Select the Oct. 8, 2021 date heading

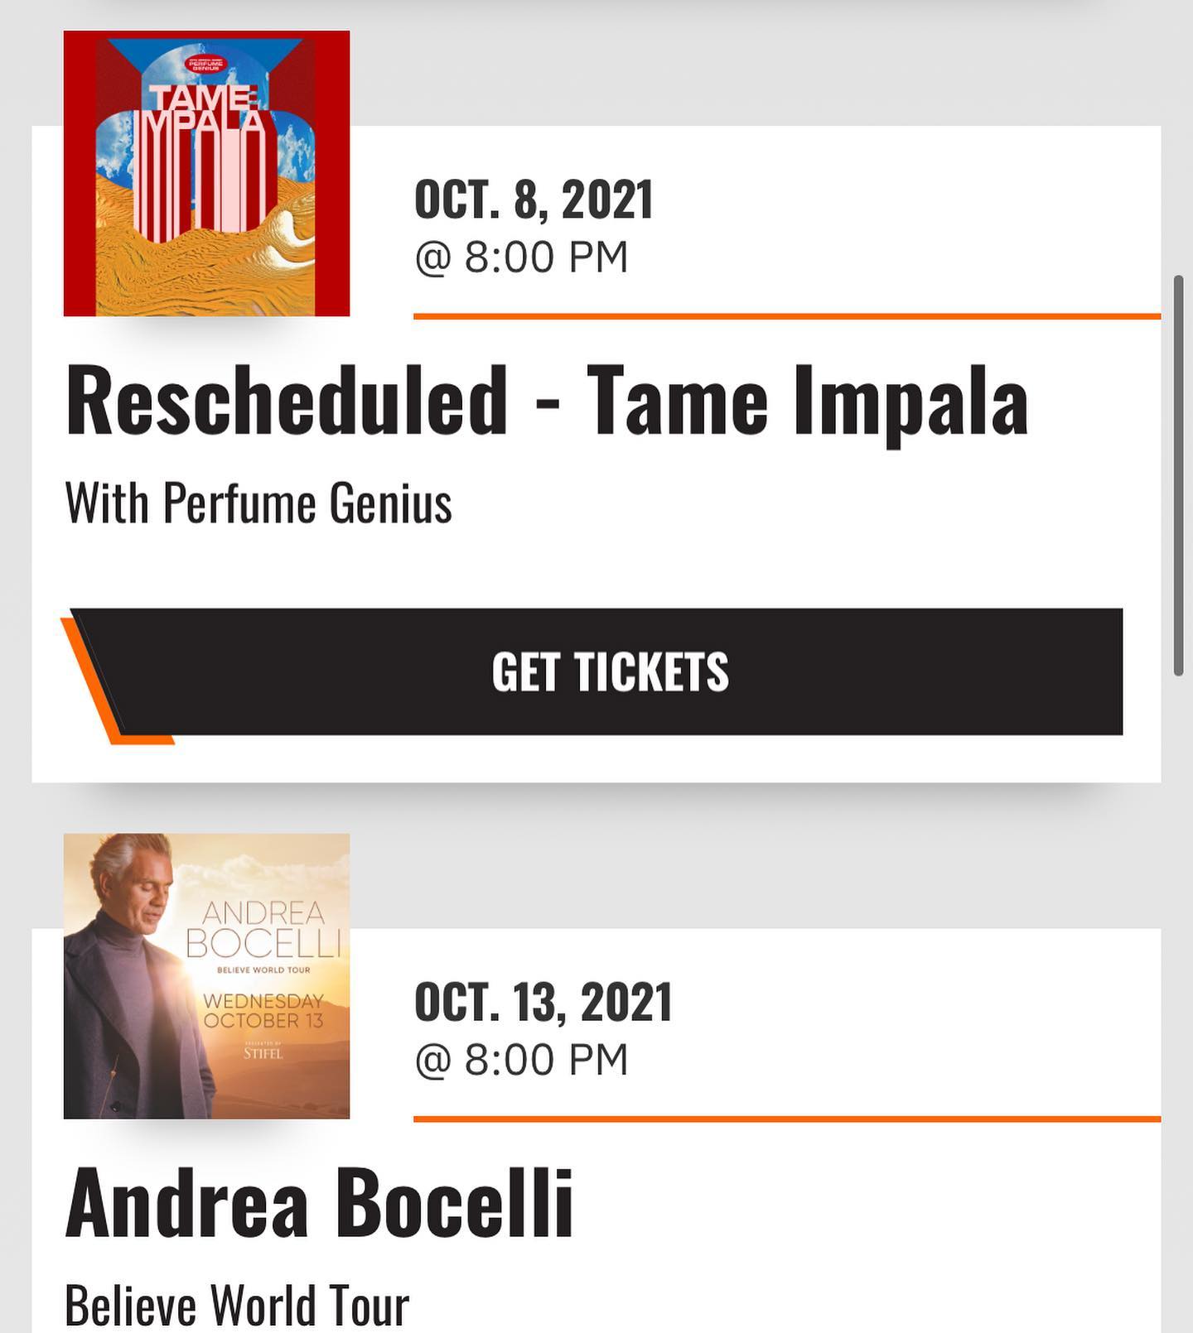click(534, 200)
